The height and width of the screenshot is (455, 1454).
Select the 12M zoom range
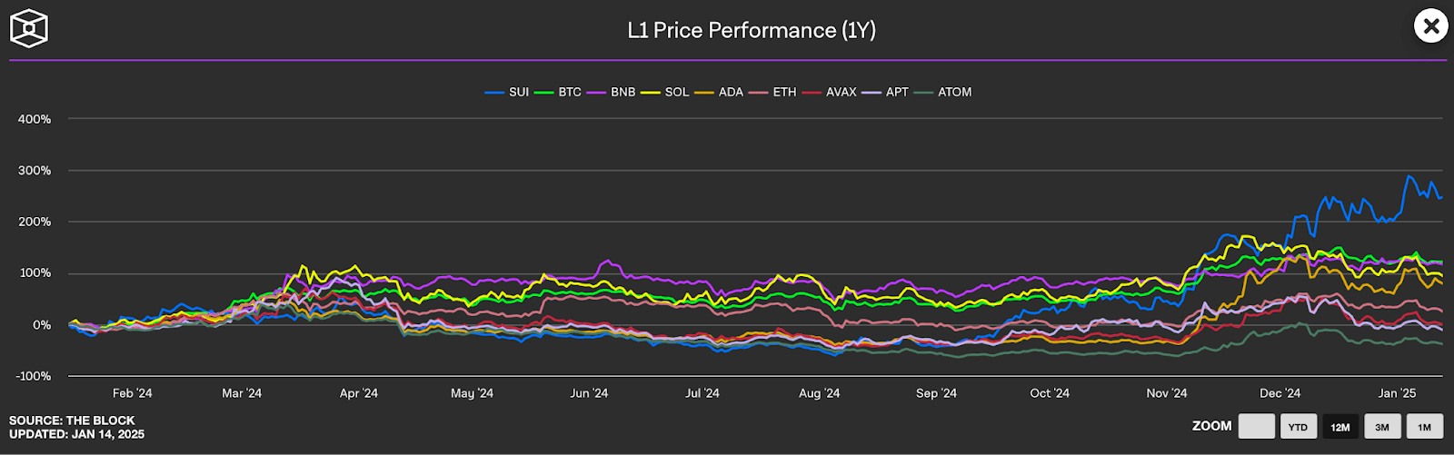coord(1340,427)
